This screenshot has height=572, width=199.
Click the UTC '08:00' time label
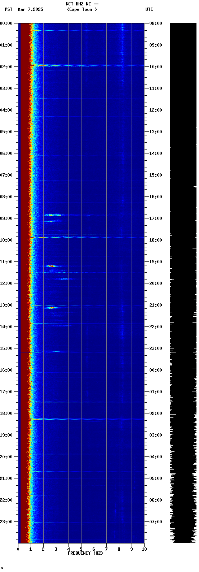pos(155,23)
